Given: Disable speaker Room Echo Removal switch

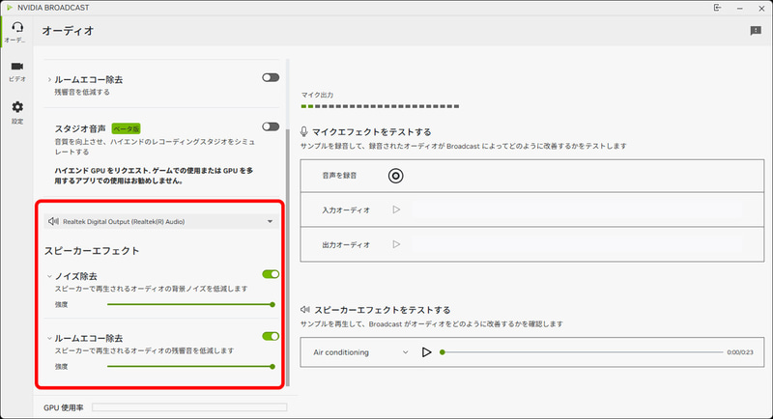Looking at the screenshot, I should 271,336.
